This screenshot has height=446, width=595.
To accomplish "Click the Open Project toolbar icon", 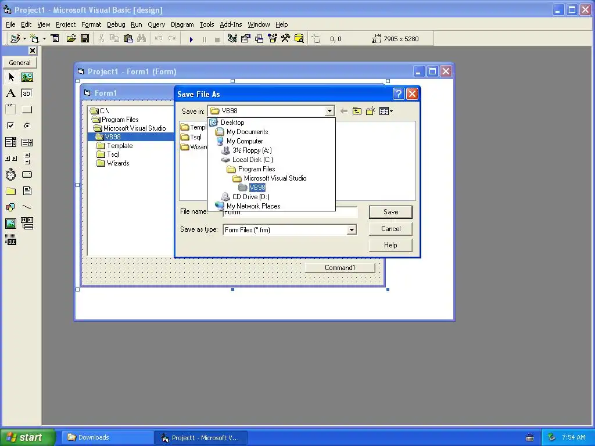I will click(x=71, y=39).
